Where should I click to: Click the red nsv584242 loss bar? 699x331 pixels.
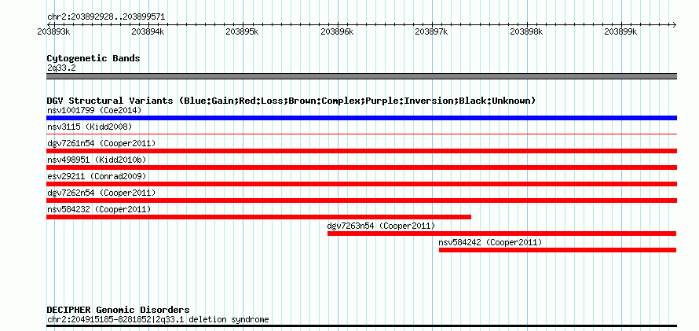tap(558, 250)
